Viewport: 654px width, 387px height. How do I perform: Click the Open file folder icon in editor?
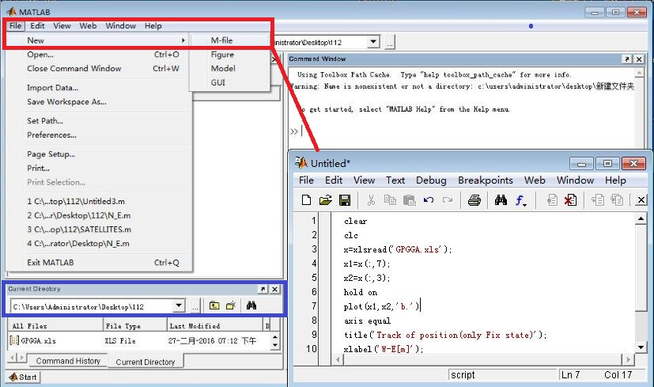pyautogui.click(x=325, y=201)
